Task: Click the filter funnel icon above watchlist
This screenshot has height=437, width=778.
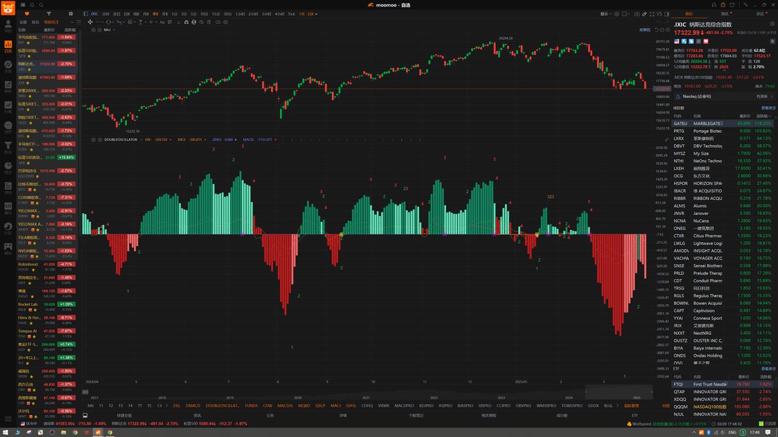Action: tap(49, 13)
